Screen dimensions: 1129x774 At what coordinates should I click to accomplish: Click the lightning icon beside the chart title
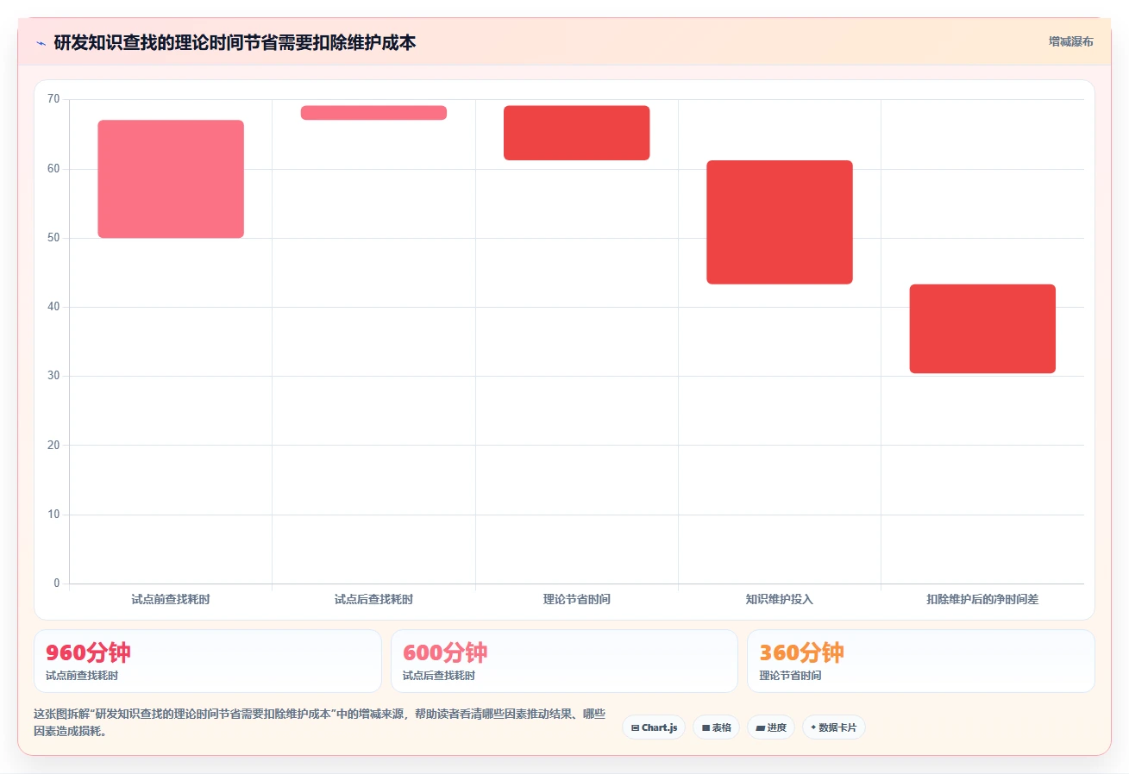41,42
